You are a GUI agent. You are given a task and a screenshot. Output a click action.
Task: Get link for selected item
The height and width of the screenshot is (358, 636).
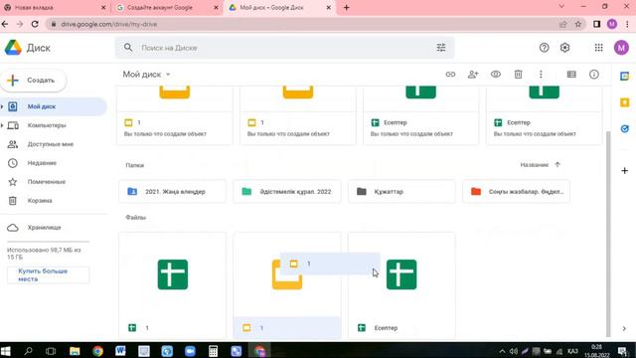(450, 75)
